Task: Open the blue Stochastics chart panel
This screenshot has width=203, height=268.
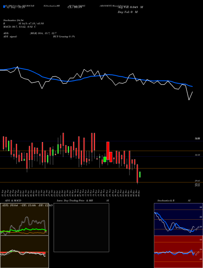Action: point(178,219)
